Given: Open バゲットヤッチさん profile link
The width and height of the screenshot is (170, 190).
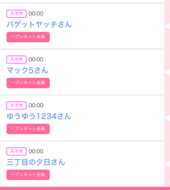Looking at the screenshot, I should point(39,24).
